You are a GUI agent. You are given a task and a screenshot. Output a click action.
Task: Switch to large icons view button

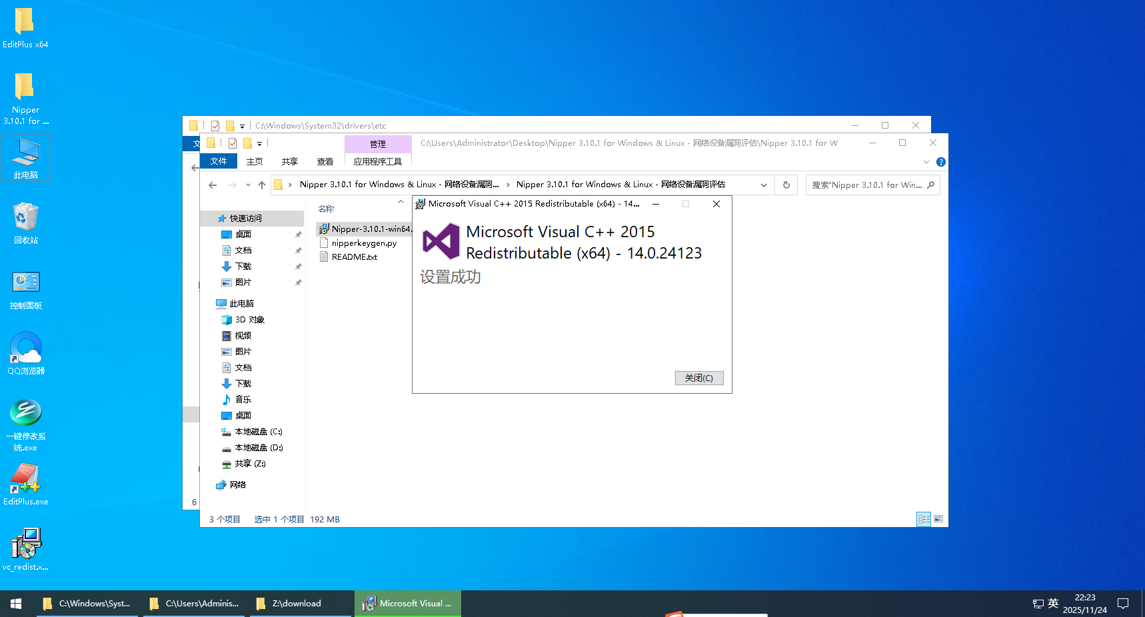tap(938, 519)
